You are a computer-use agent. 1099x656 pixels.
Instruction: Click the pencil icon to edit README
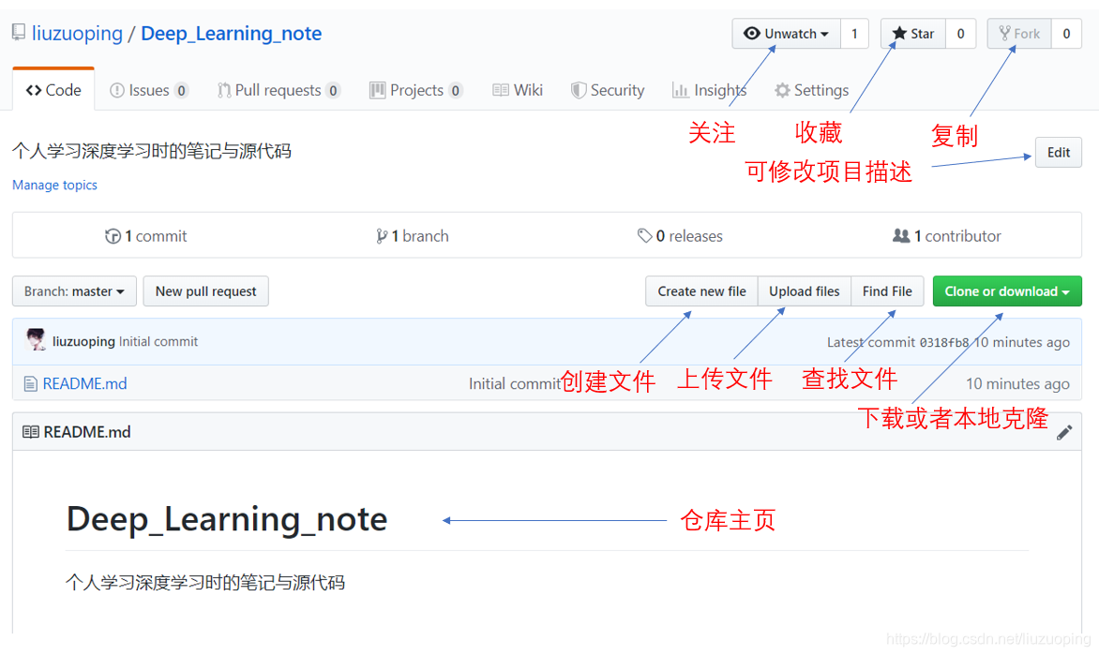tap(1064, 433)
